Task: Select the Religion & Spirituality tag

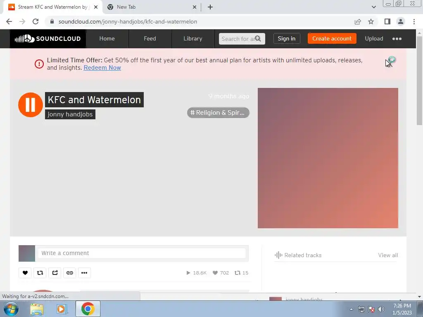Action: point(218,113)
